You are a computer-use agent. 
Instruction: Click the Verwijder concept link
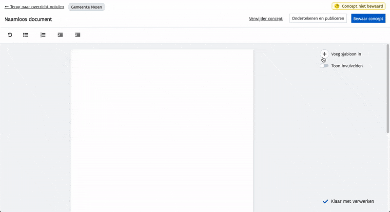click(x=266, y=19)
